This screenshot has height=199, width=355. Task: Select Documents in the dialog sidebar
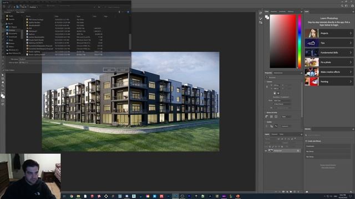(13, 33)
